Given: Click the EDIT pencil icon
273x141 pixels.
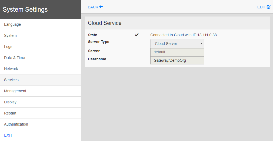Looking at the screenshot, I should point(269,7).
